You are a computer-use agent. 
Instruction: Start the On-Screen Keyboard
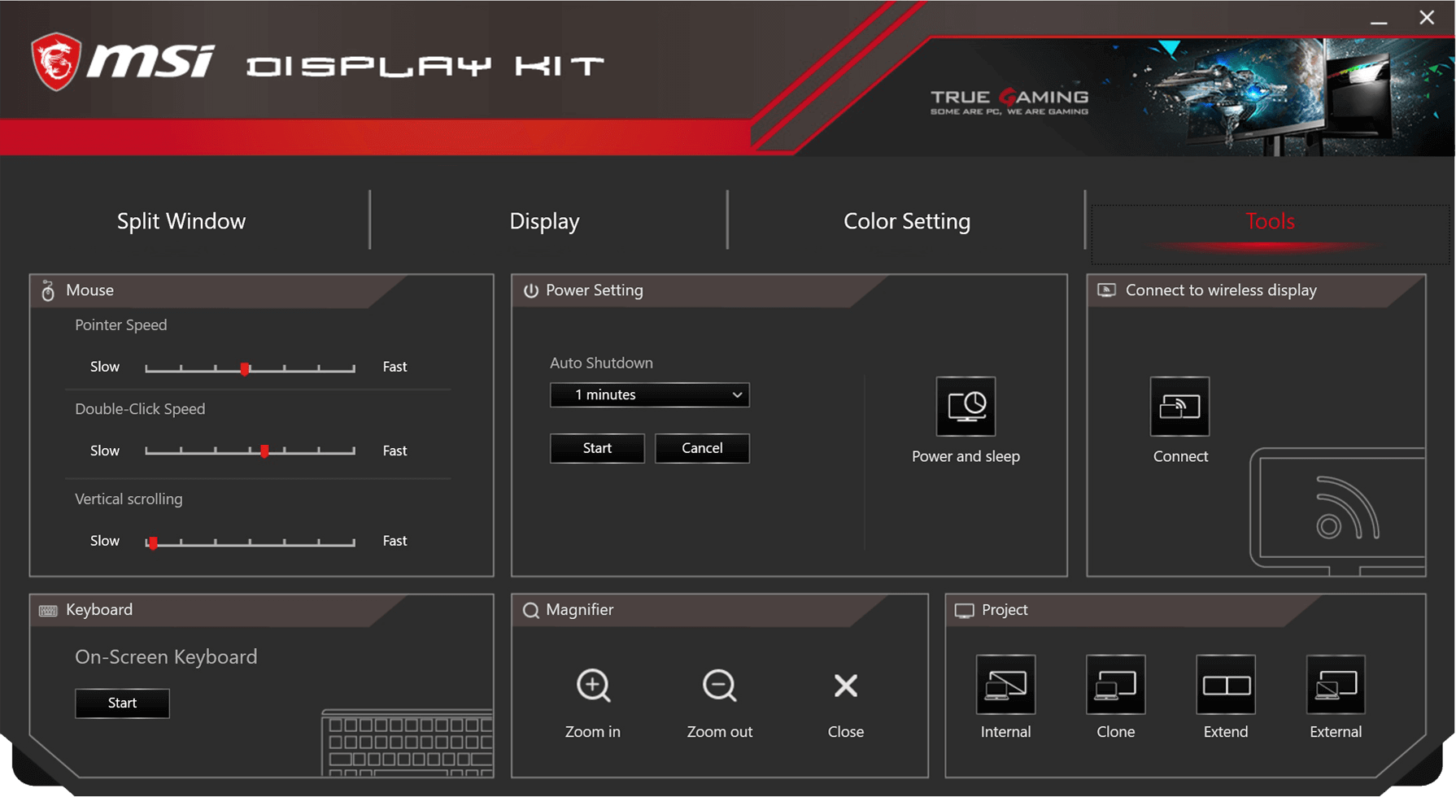tap(122, 703)
